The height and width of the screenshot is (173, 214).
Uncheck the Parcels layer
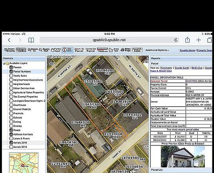[x=11, y=67]
